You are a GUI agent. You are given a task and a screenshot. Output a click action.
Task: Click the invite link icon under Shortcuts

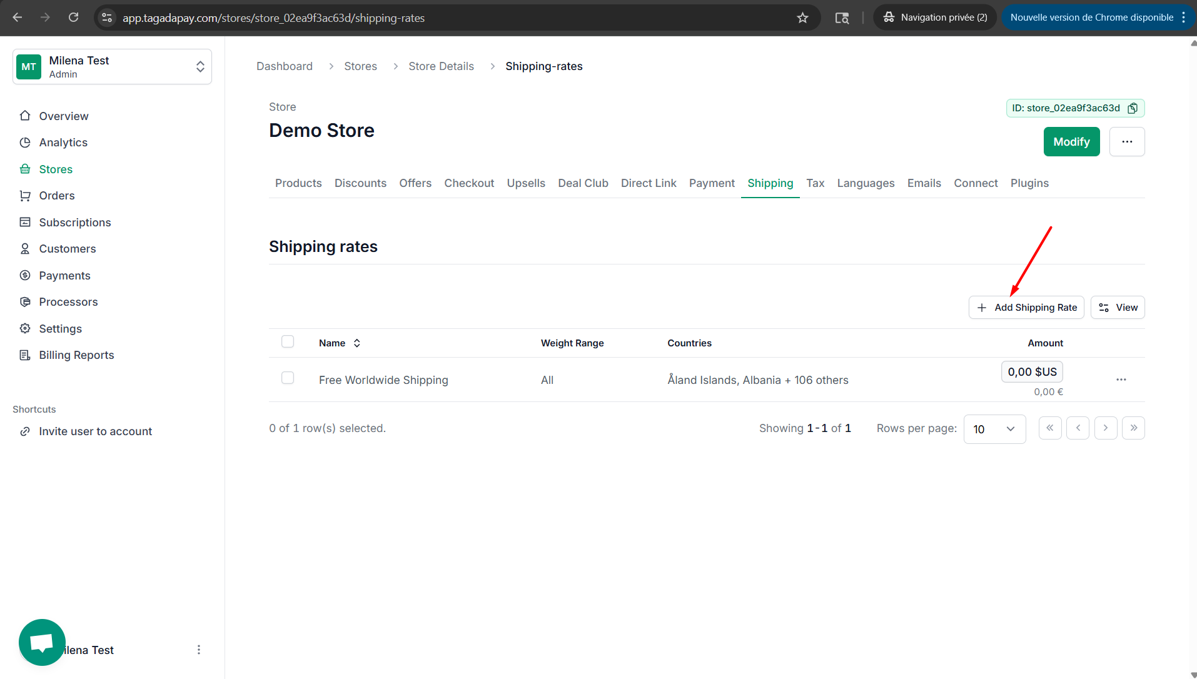(25, 431)
